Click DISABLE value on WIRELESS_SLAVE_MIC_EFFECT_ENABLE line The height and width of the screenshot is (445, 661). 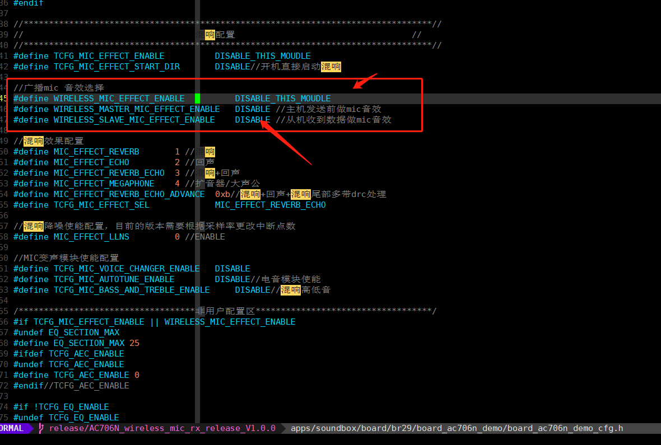(x=253, y=120)
